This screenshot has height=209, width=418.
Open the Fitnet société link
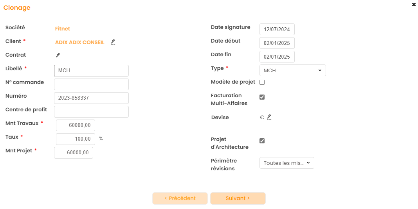[63, 29]
